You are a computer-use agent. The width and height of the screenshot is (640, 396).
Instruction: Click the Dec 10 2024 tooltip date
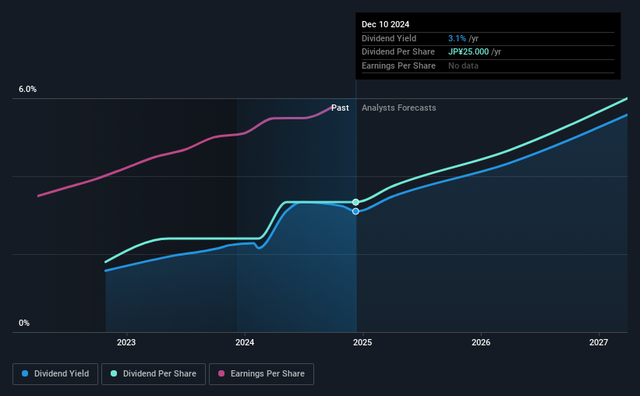click(385, 24)
